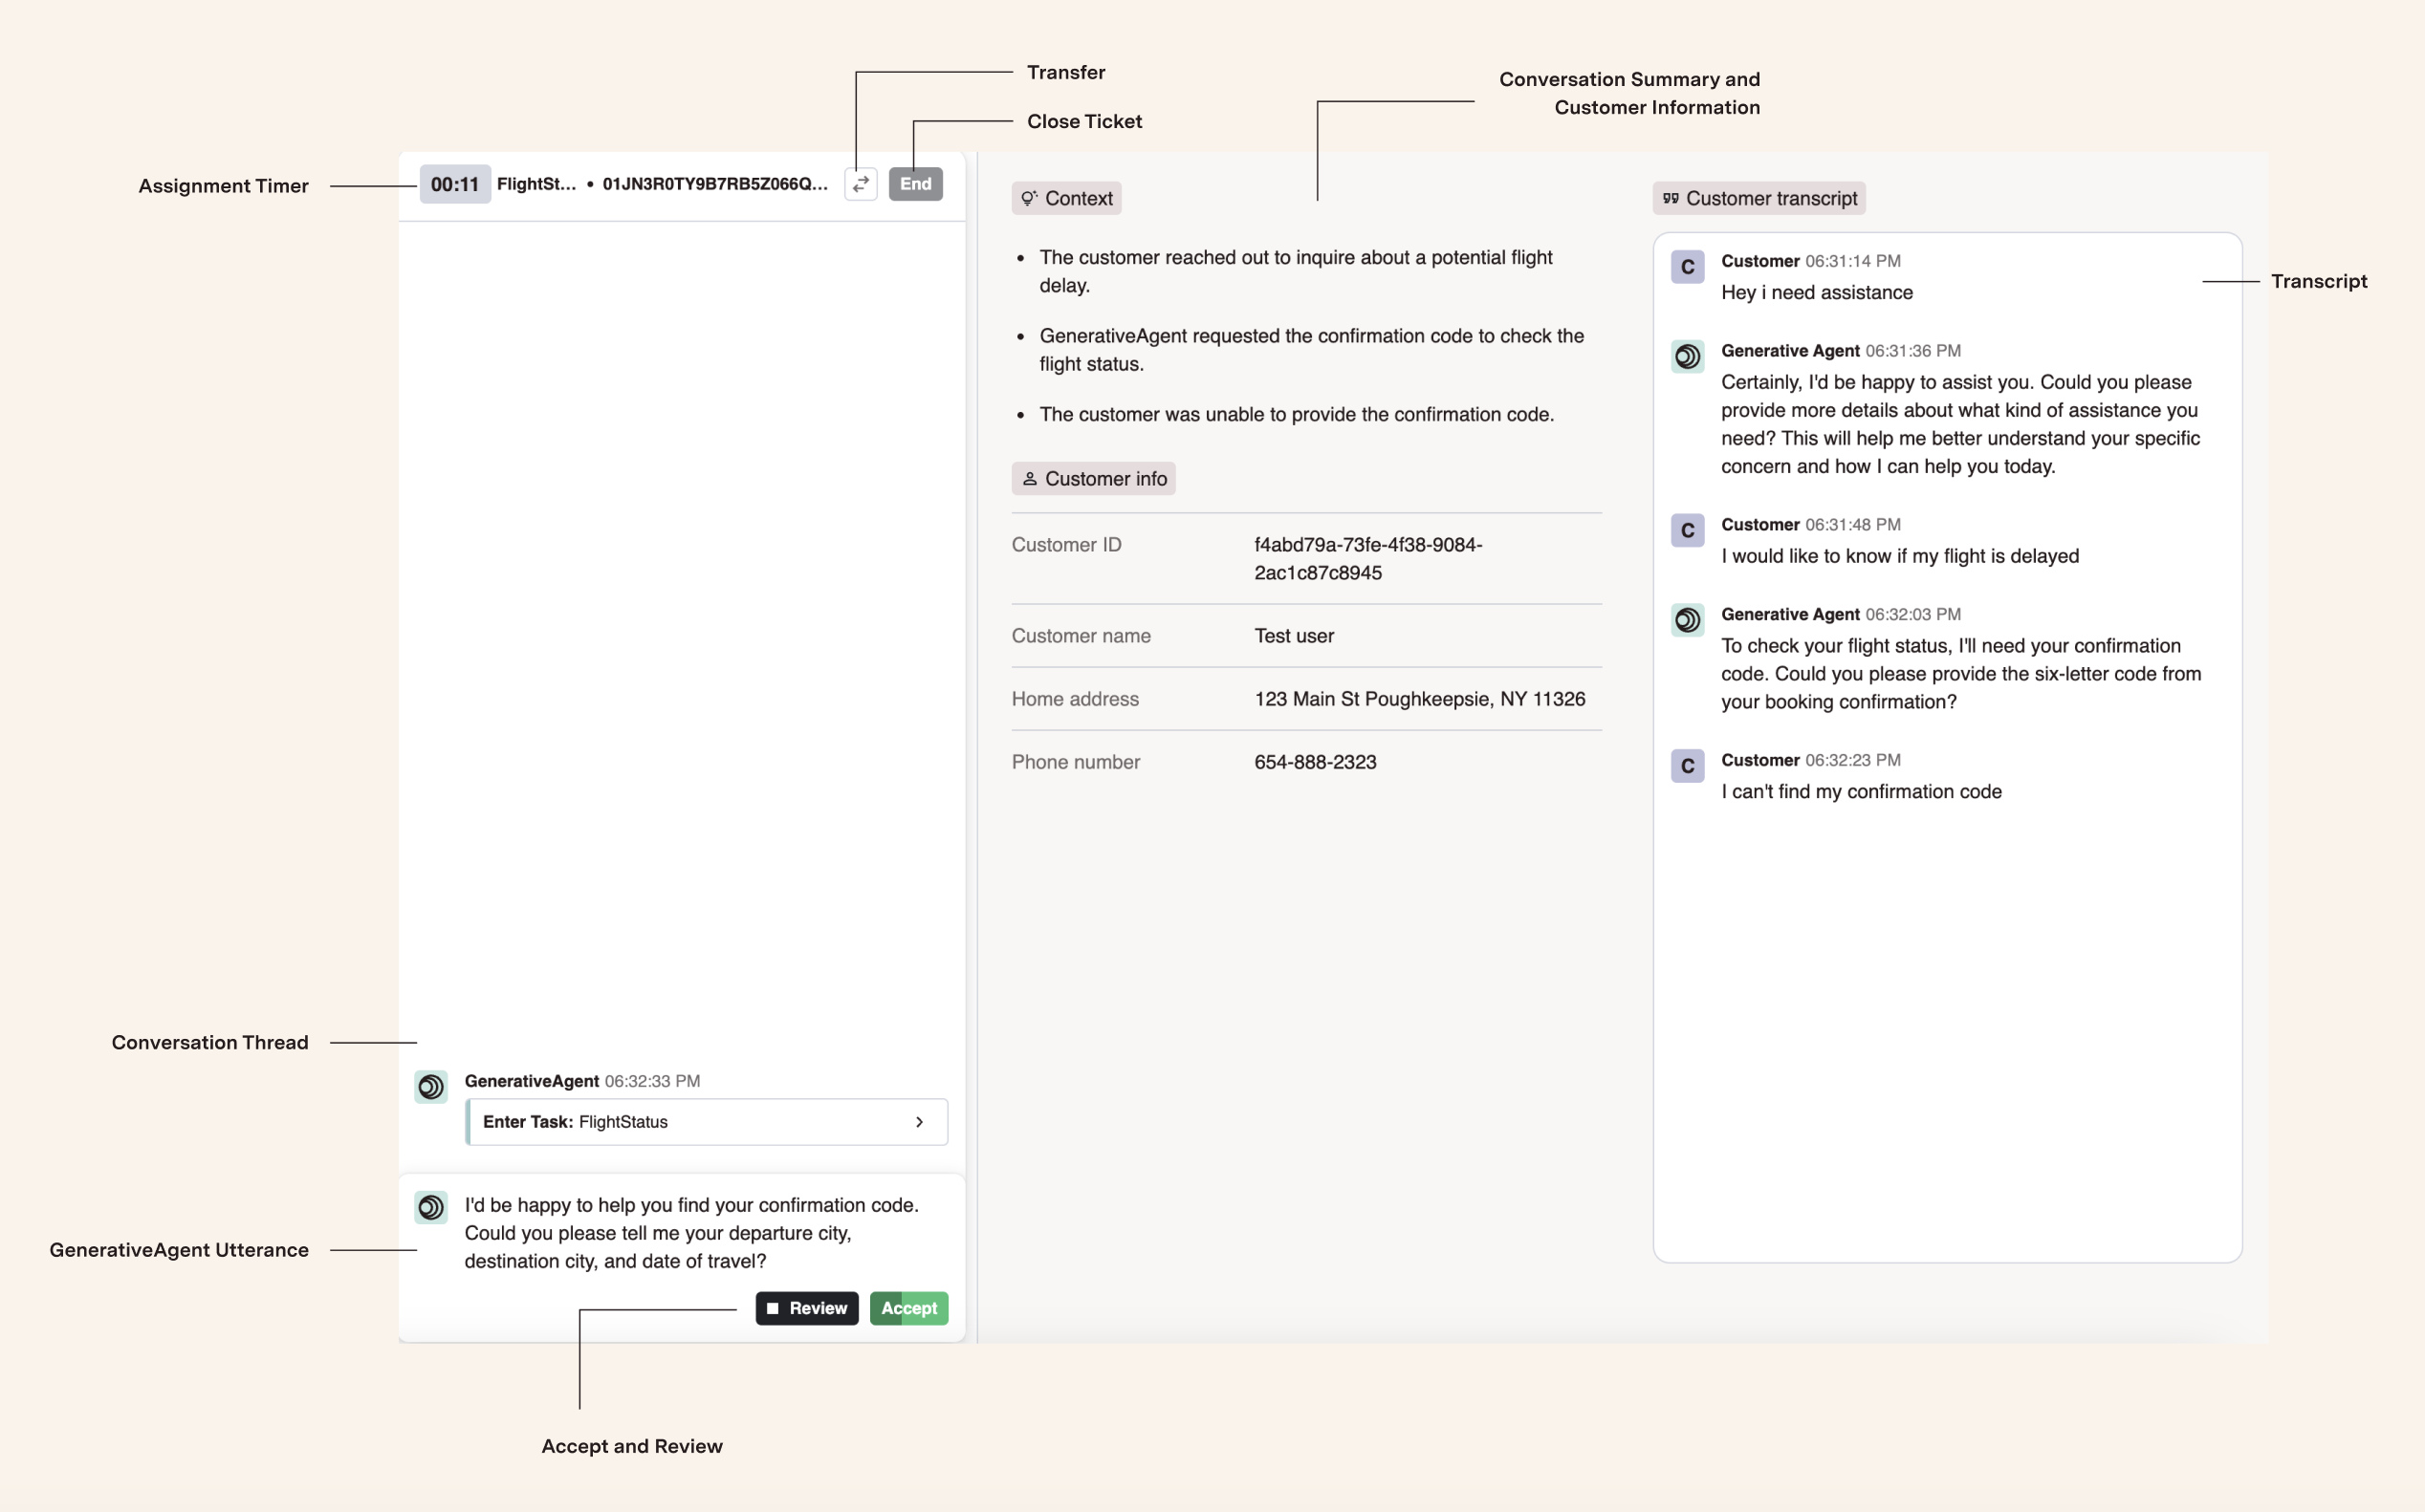Click the GenerativeAgent avatar in conversation thread

coord(431,1087)
